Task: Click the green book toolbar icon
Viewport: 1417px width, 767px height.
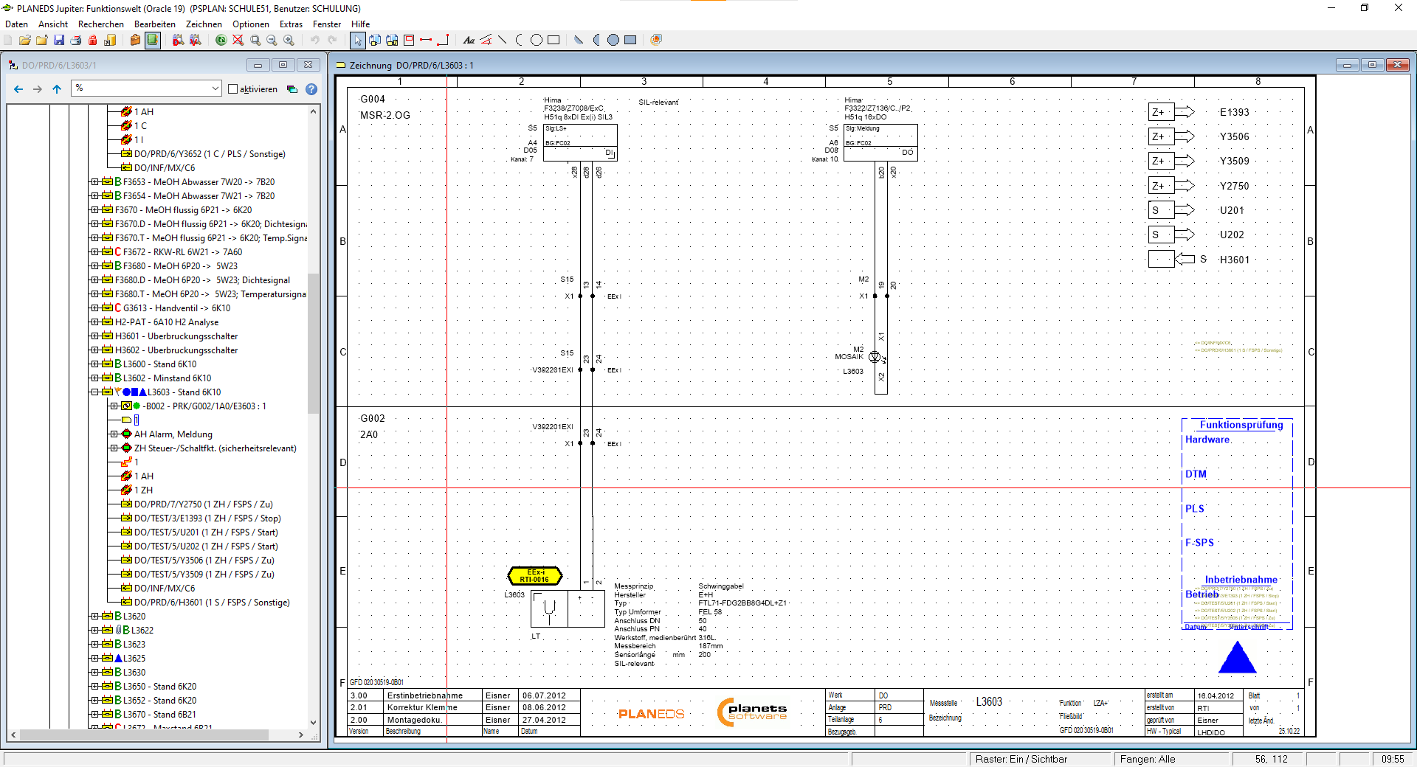Action: click(x=152, y=40)
